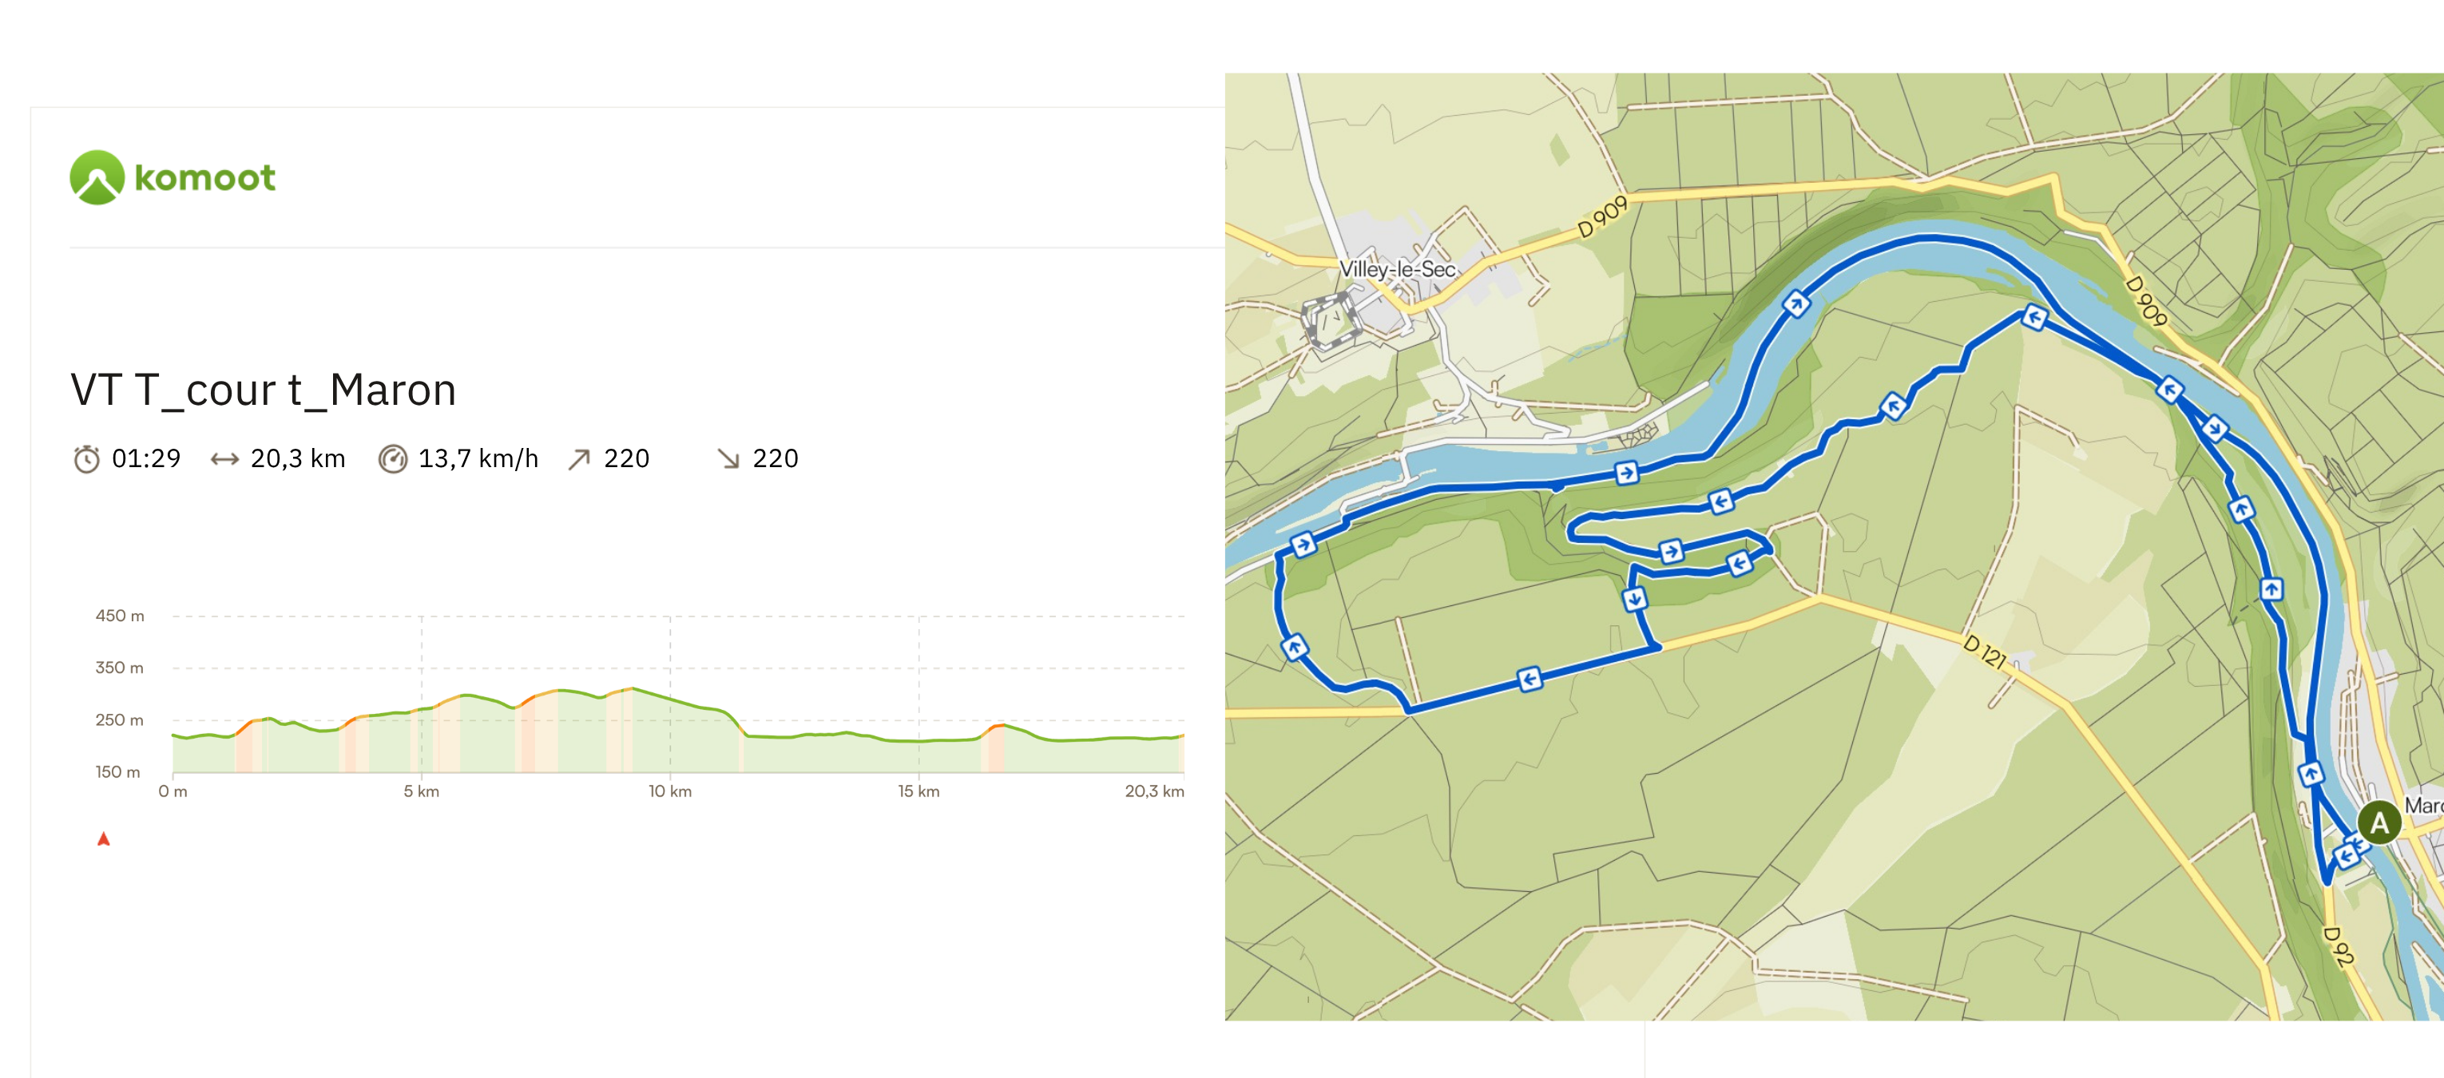The width and height of the screenshot is (2444, 1078).
Task: Click the stopwatch duration icon
Action: [86, 459]
